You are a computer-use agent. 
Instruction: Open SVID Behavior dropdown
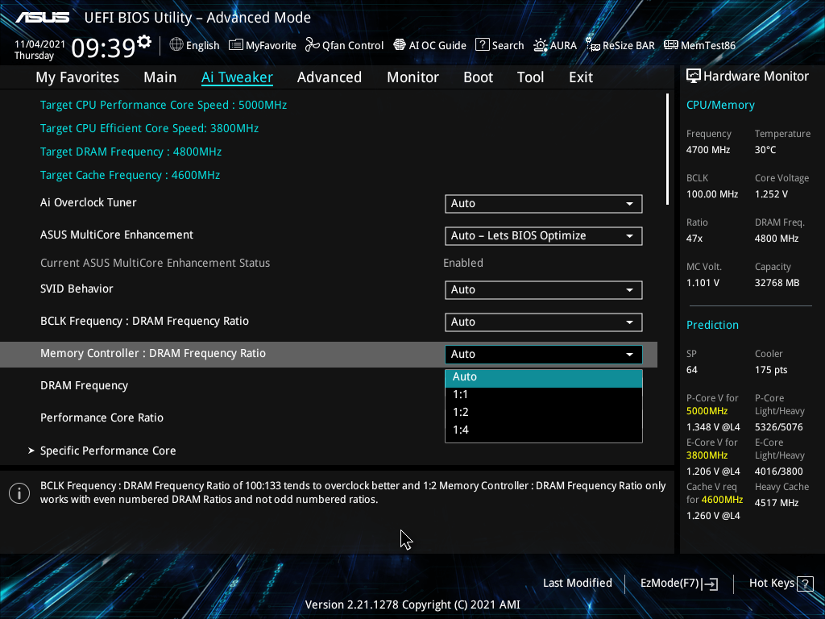point(544,290)
